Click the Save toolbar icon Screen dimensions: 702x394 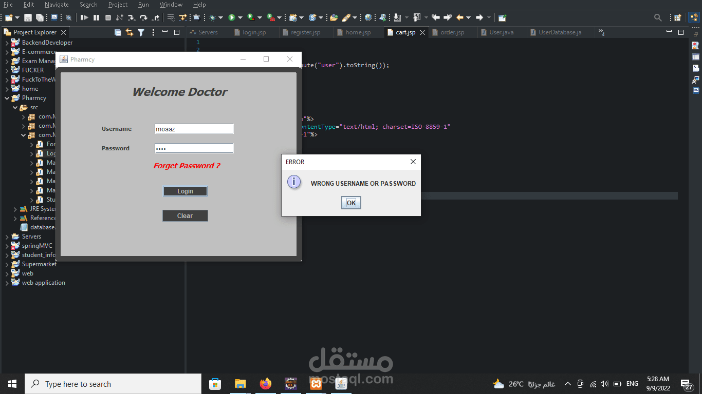click(x=28, y=17)
